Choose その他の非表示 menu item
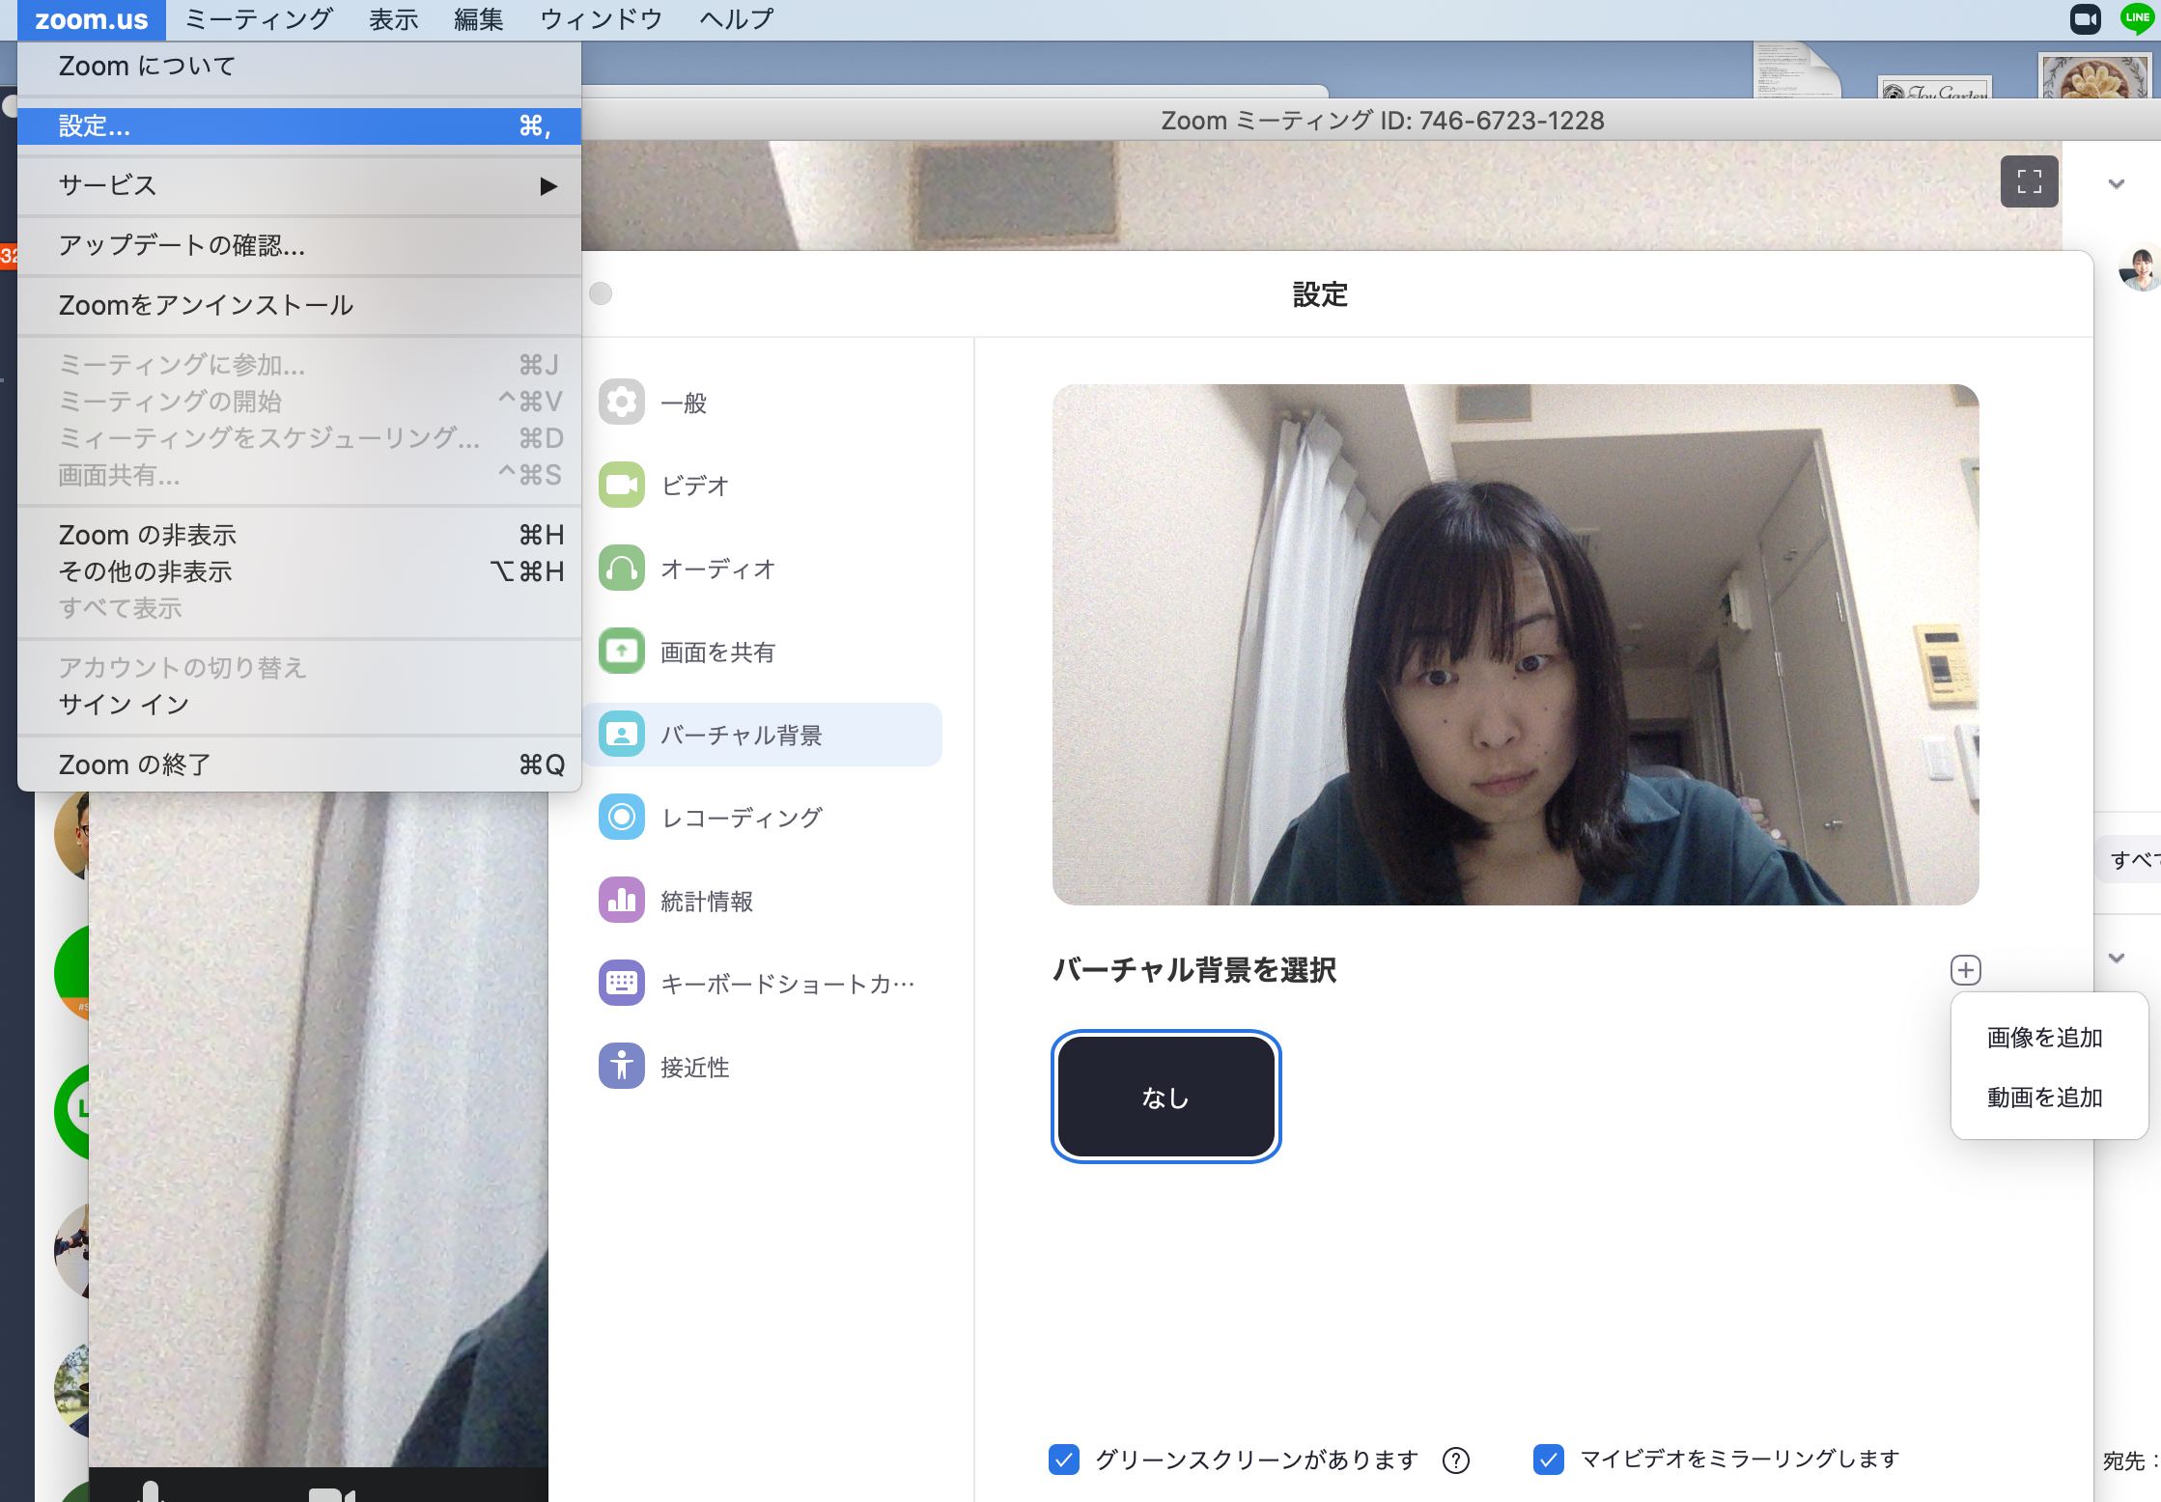This screenshot has height=1502, width=2161. pos(299,571)
